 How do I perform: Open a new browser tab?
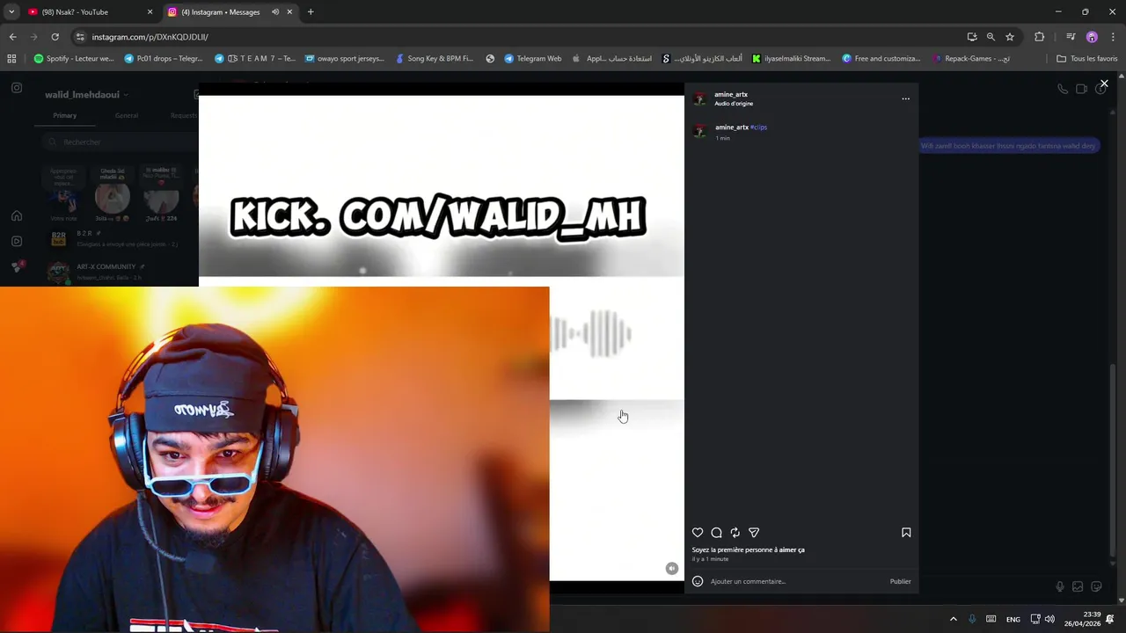click(311, 12)
